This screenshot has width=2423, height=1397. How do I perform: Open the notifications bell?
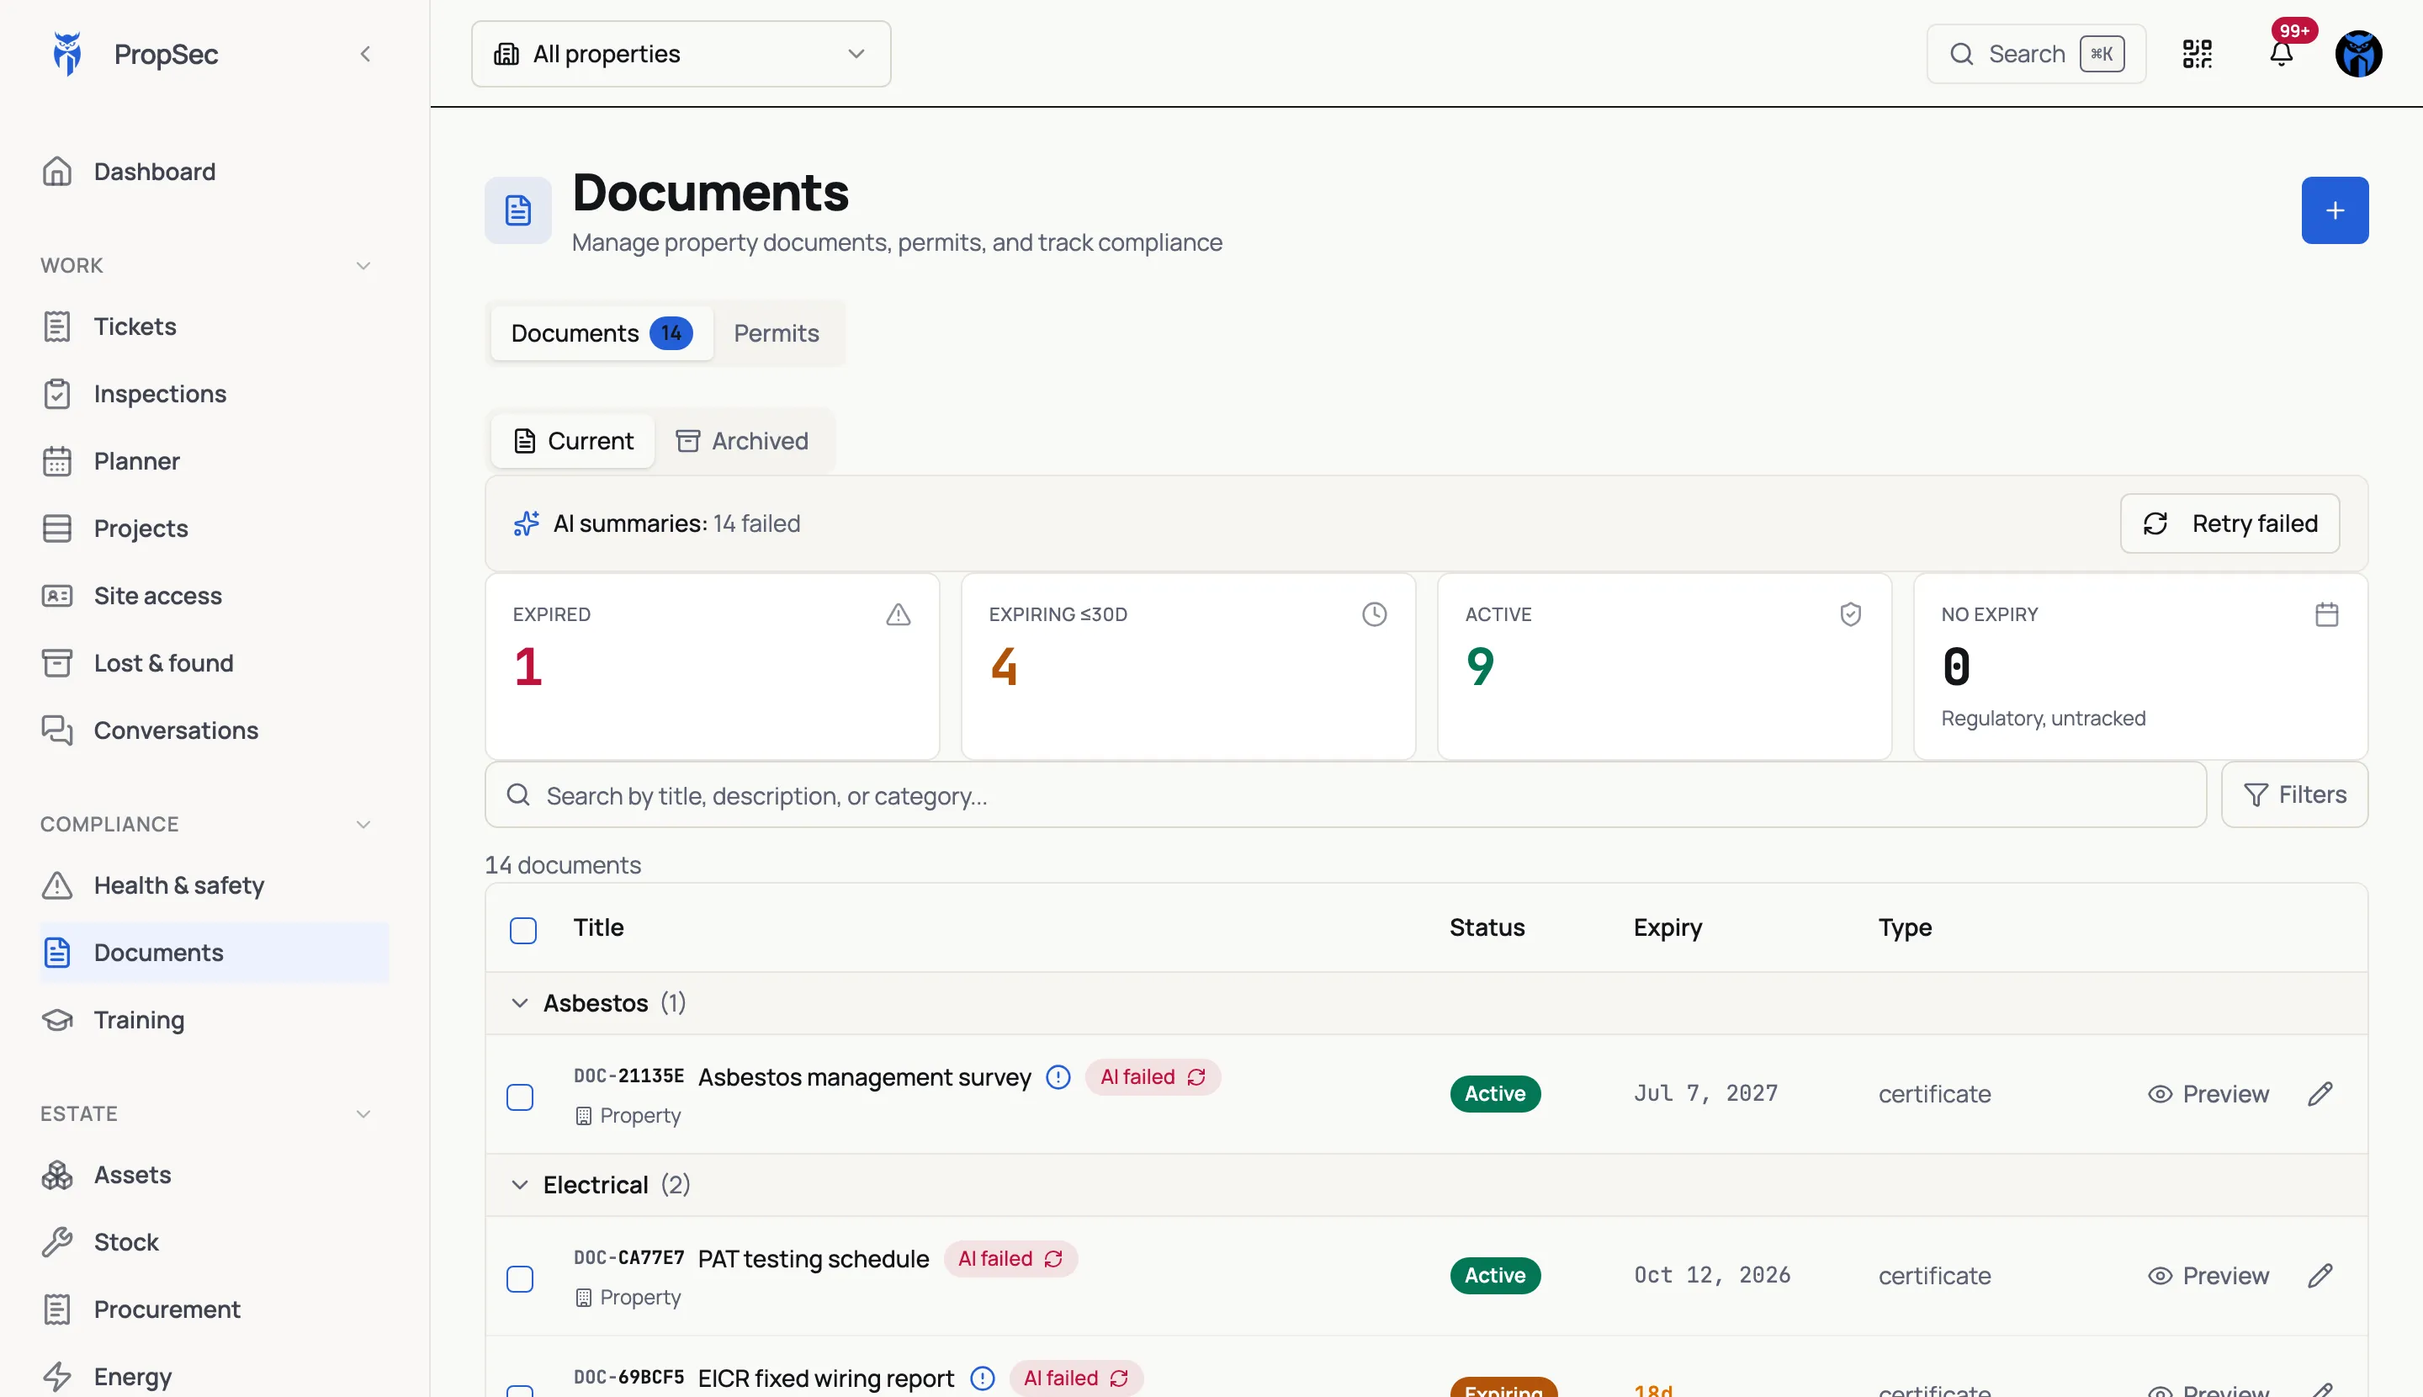(x=2281, y=54)
